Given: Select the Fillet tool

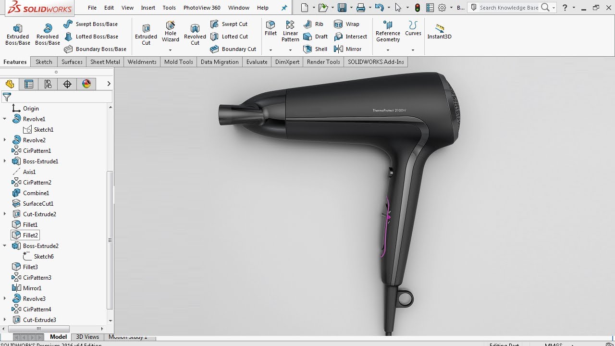Looking at the screenshot, I should tap(271, 28).
